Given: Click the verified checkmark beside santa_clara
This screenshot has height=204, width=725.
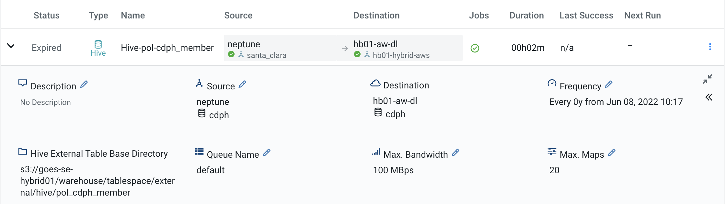Looking at the screenshot, I should [231, 55].
